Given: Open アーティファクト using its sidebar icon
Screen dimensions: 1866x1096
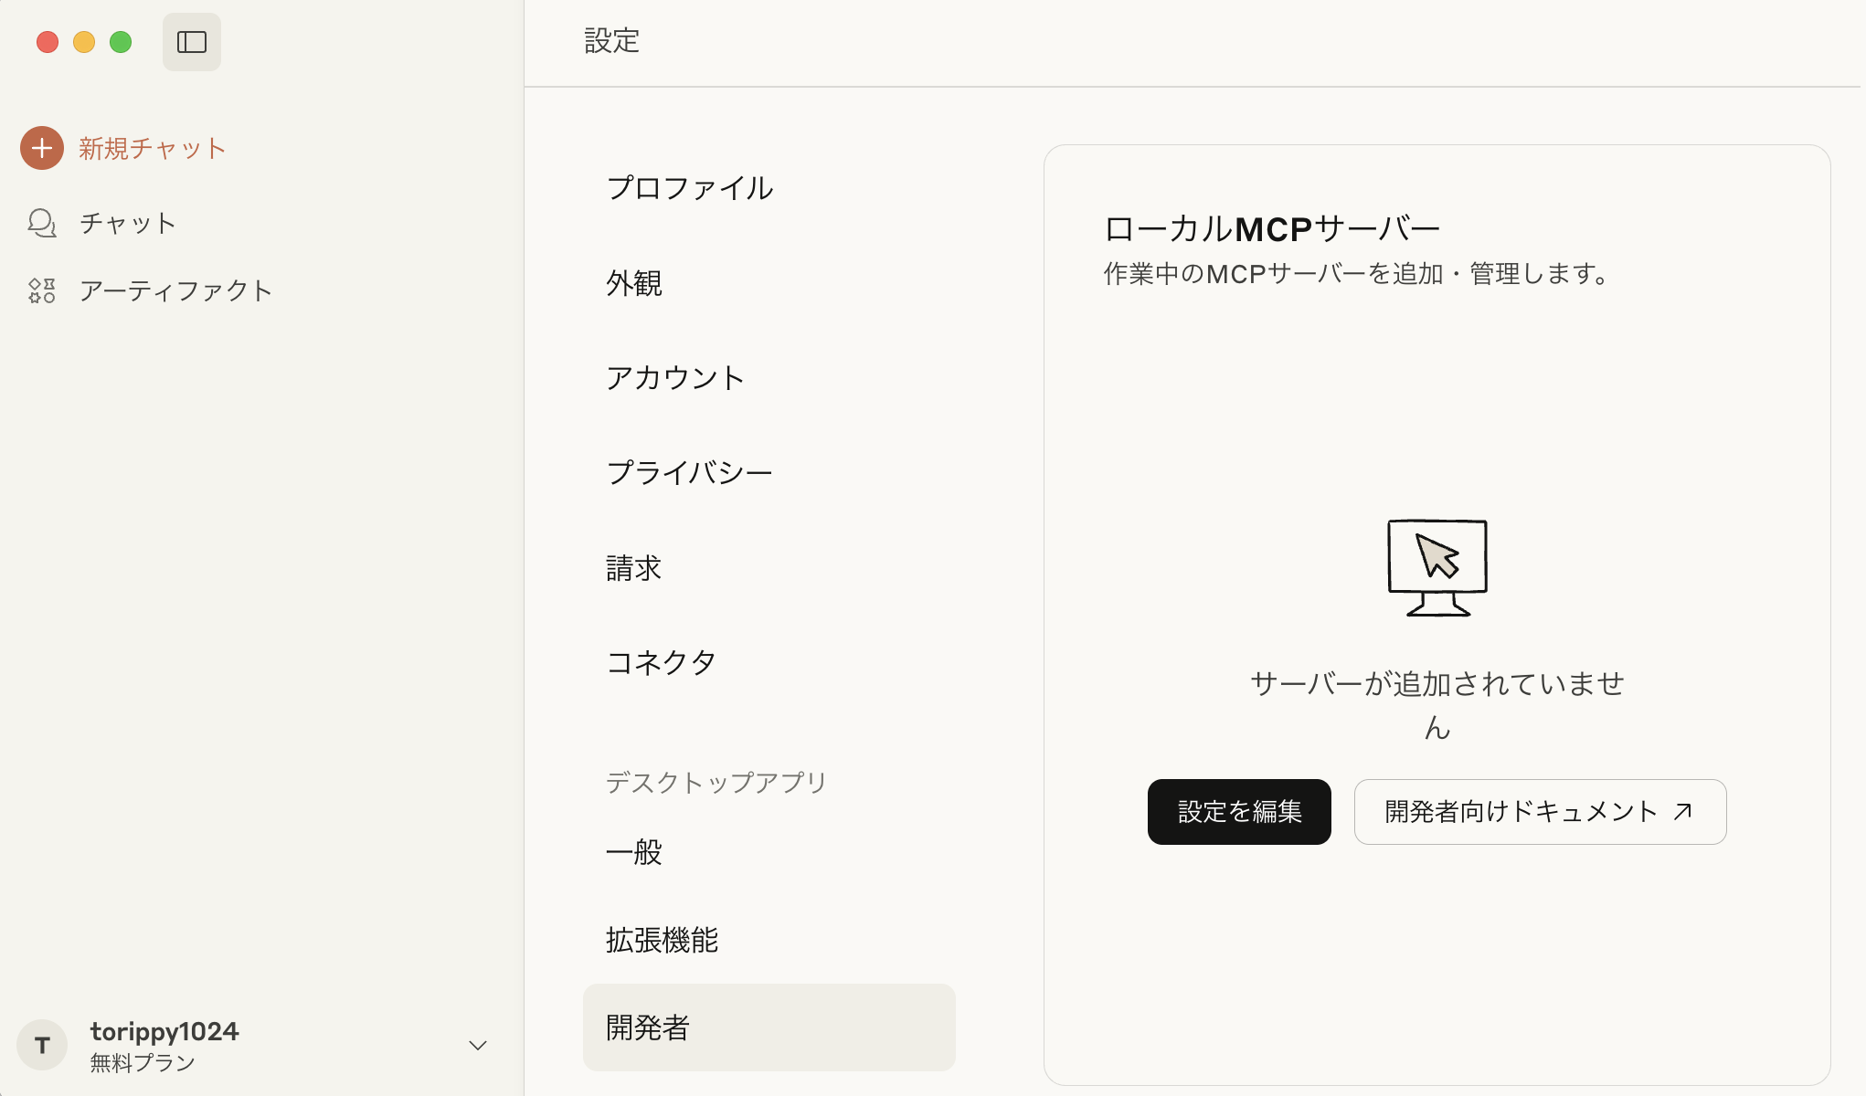Looking at the screenshot, I should [x=41, y=290].
